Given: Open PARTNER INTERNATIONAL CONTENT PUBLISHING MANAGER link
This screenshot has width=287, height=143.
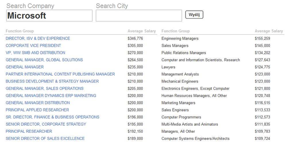Looking at the screenshot, I should [x=60, y=74].
